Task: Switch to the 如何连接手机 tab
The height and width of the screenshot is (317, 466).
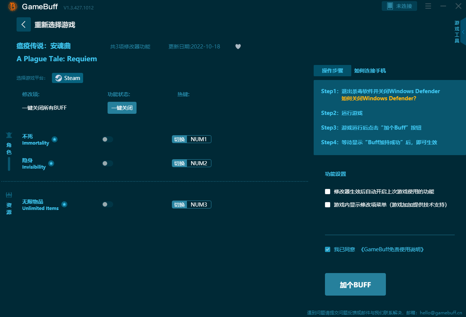Action: (370, 71)
